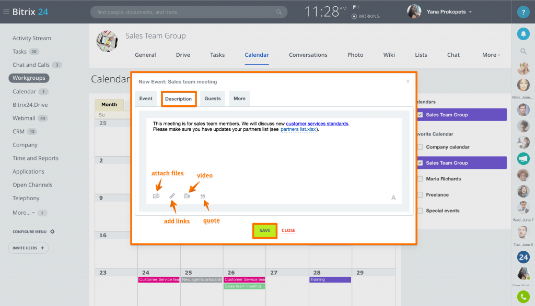Viewport: 535px width, 306px height.
Task: Open the help question mark icon
Action: coord(523,12)
